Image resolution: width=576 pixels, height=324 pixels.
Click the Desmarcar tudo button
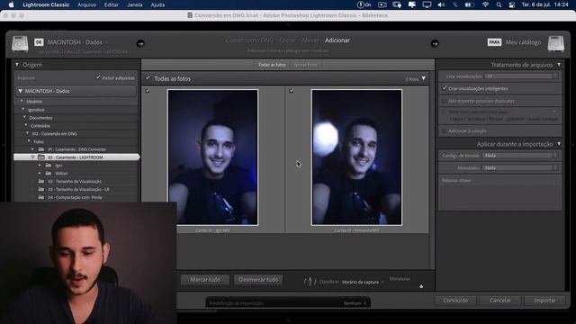tap(258, 280)
